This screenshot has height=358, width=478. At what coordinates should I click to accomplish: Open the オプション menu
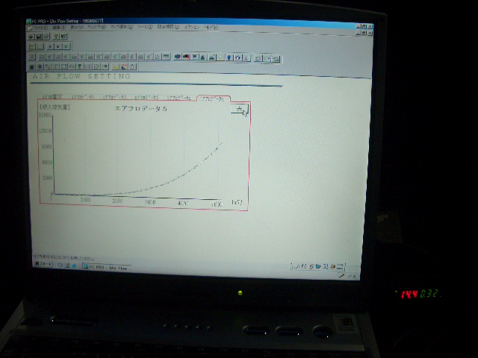click(192, 27)
